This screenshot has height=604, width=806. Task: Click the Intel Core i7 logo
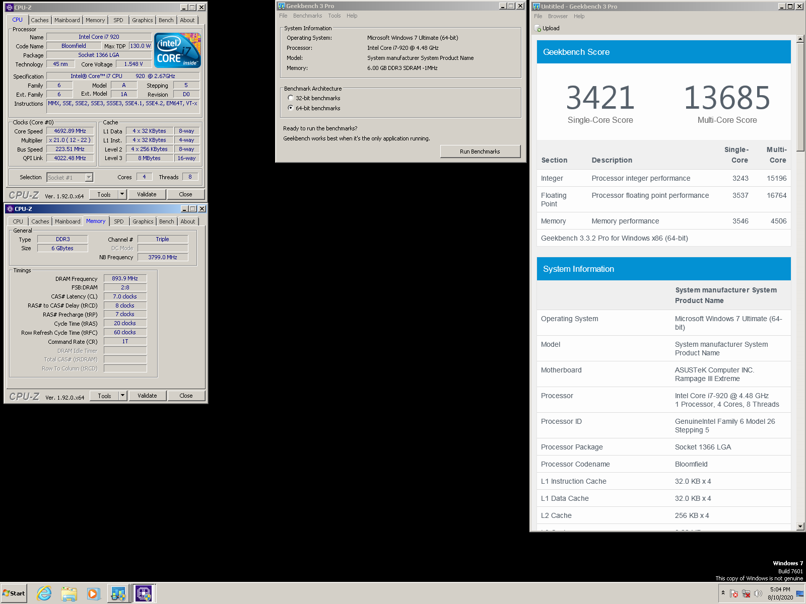[x=177, y=50]
